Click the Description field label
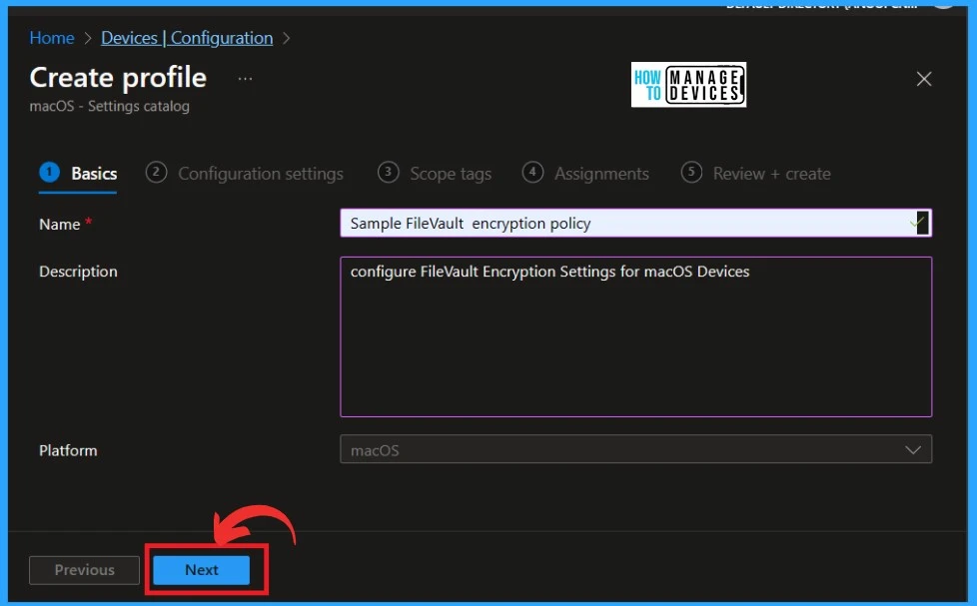The image size is (977, 606). tap(78, 272)
